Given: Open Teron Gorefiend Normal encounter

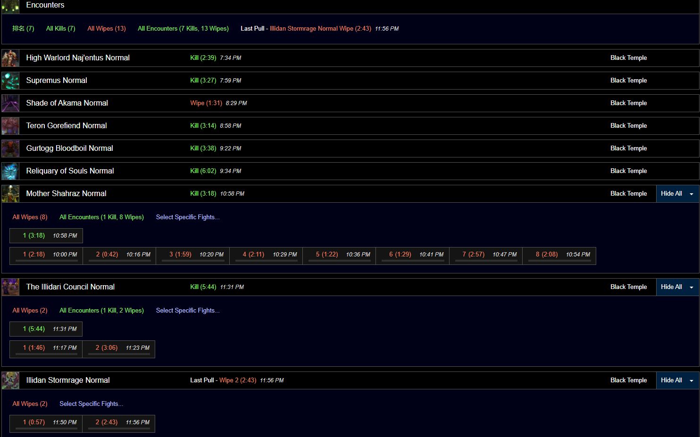Looking at the screenshot, I should click(x=67, y=125).
